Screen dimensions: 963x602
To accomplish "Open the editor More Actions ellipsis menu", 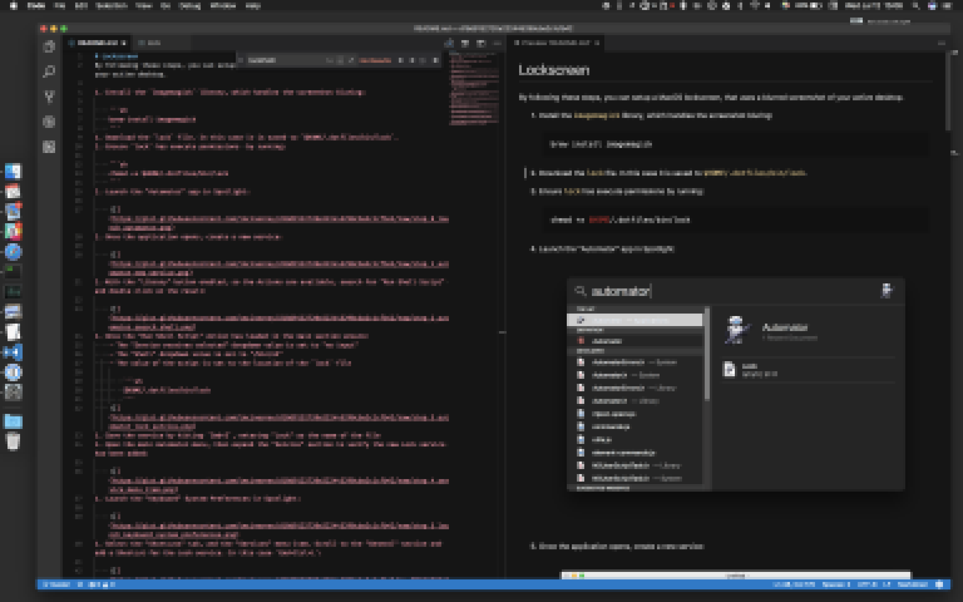I will [497, 43].
